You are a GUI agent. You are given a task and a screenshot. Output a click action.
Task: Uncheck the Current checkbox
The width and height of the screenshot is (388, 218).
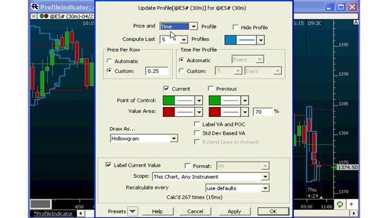coord(166,88)
